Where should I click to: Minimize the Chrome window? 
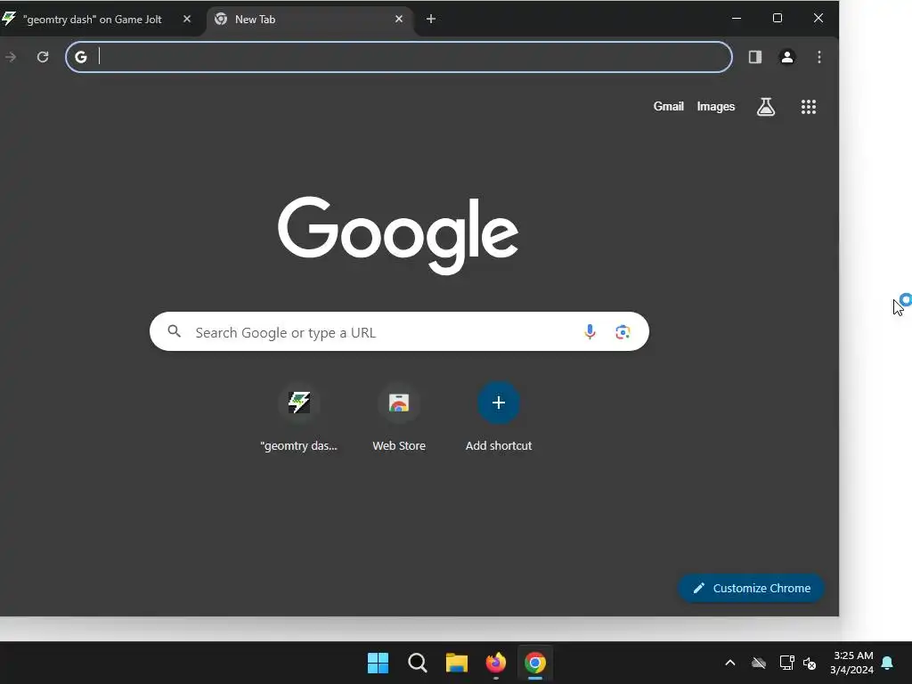737,18
